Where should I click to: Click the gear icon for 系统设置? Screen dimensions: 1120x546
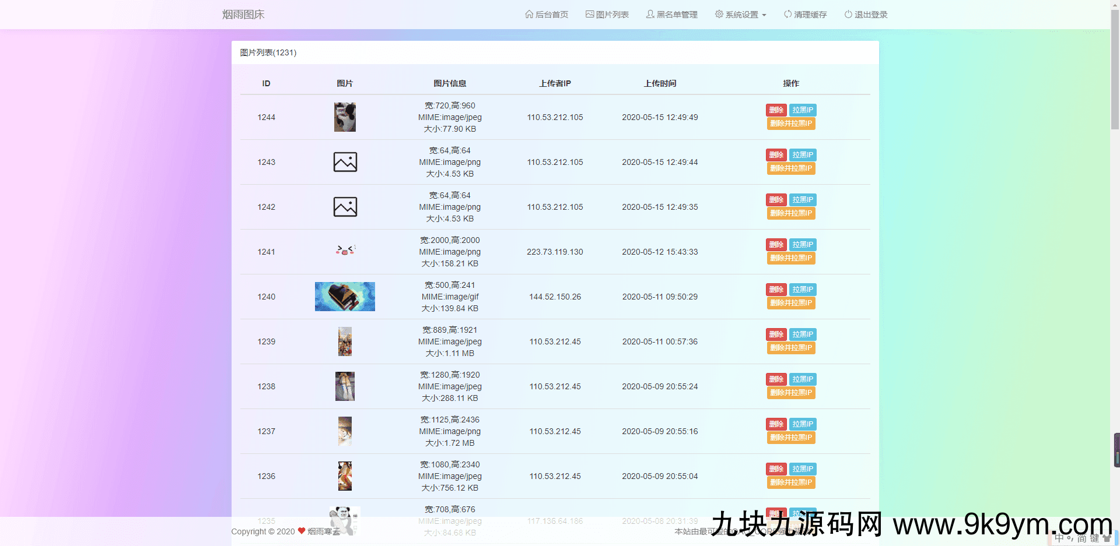[x=719, y=15]
